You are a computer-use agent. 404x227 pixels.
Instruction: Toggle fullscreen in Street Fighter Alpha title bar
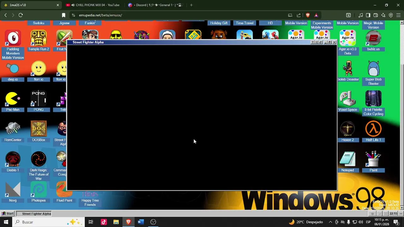click(x=317, y=42)
